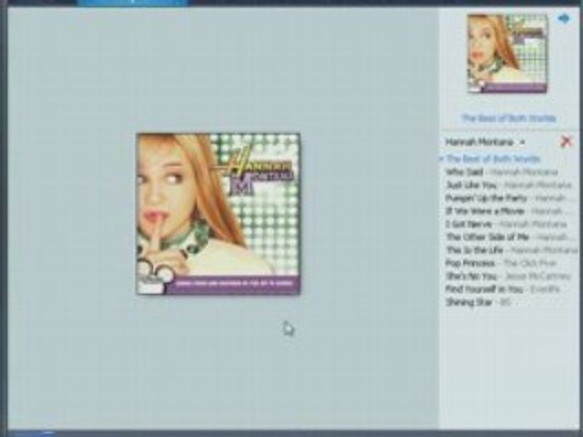Screen dimensions: 583x437
Task: Select 'I Got Nerve' track
Action: point(506,224)
